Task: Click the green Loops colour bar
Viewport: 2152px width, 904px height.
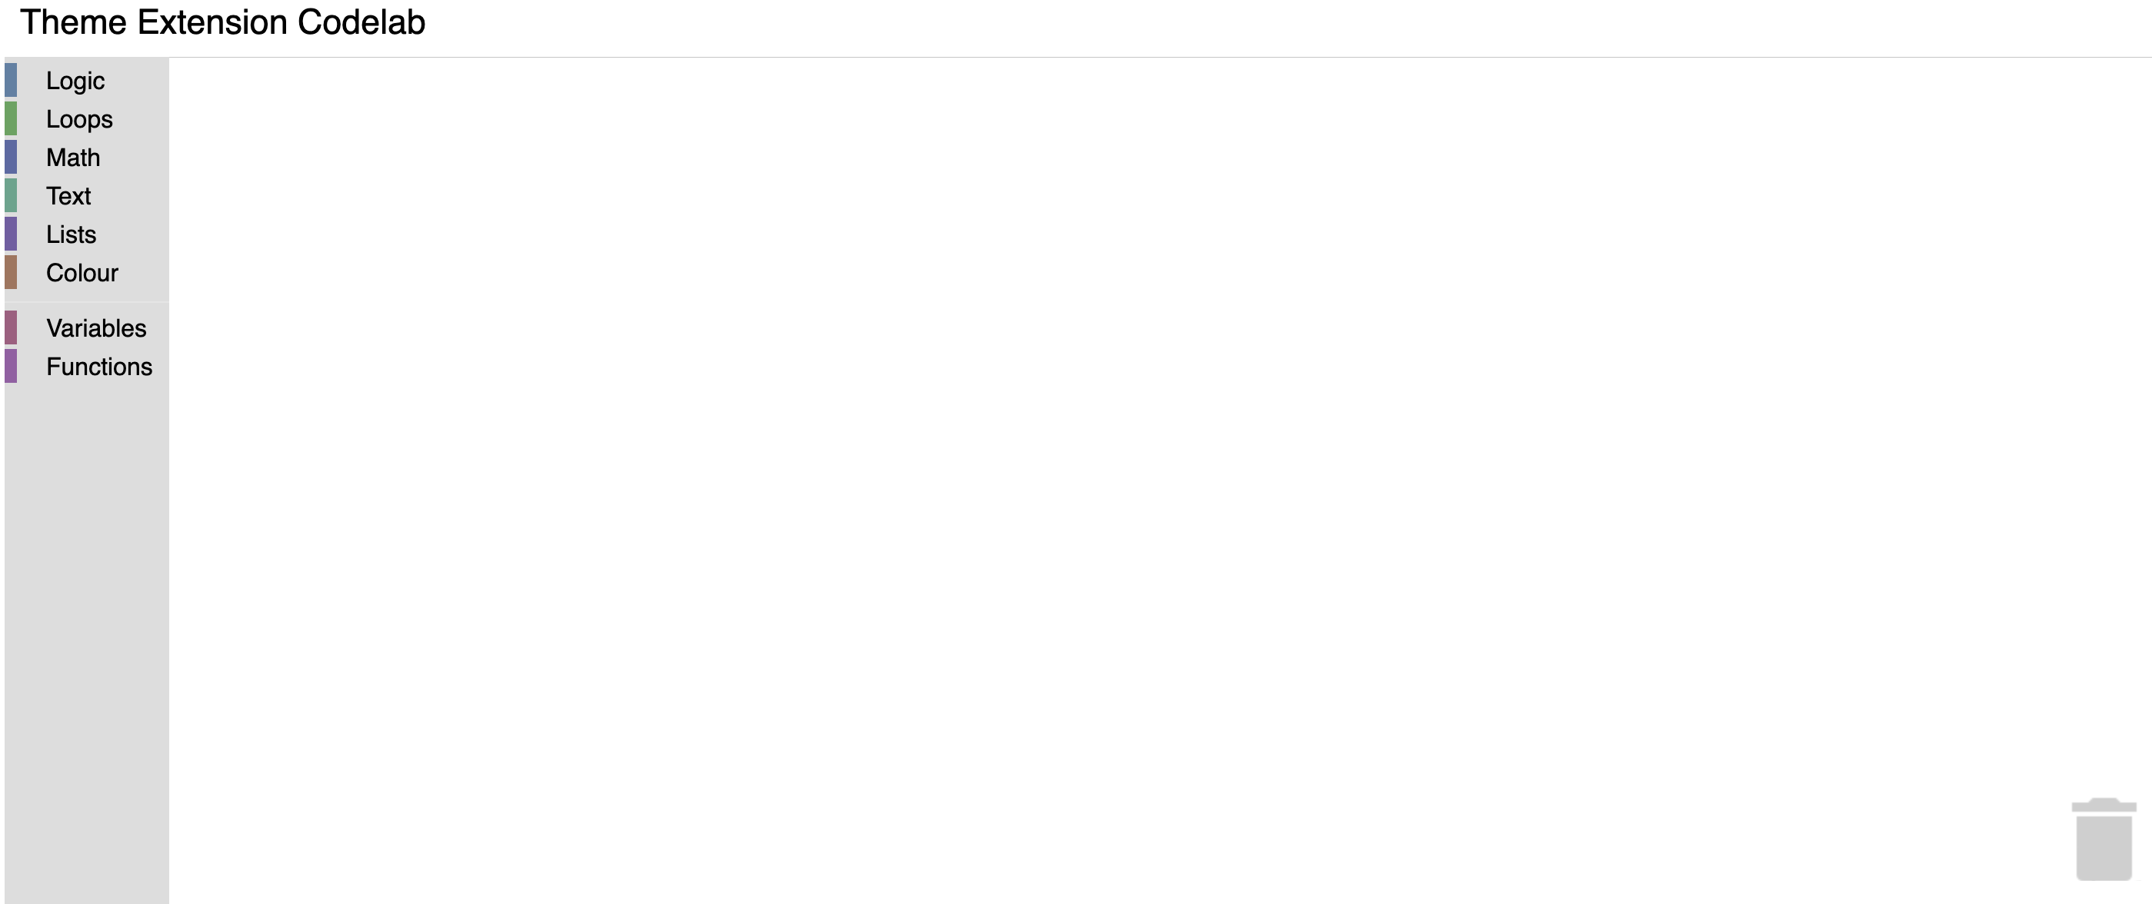Action: (11, 118)
